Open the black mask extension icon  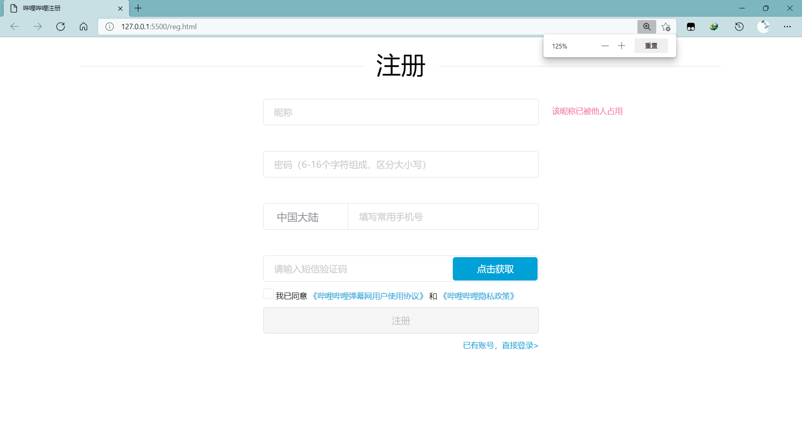coord(691,27)
